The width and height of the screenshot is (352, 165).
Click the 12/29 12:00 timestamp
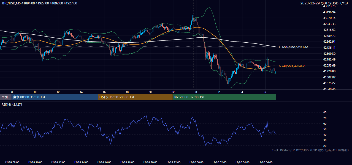click(58, 163)
